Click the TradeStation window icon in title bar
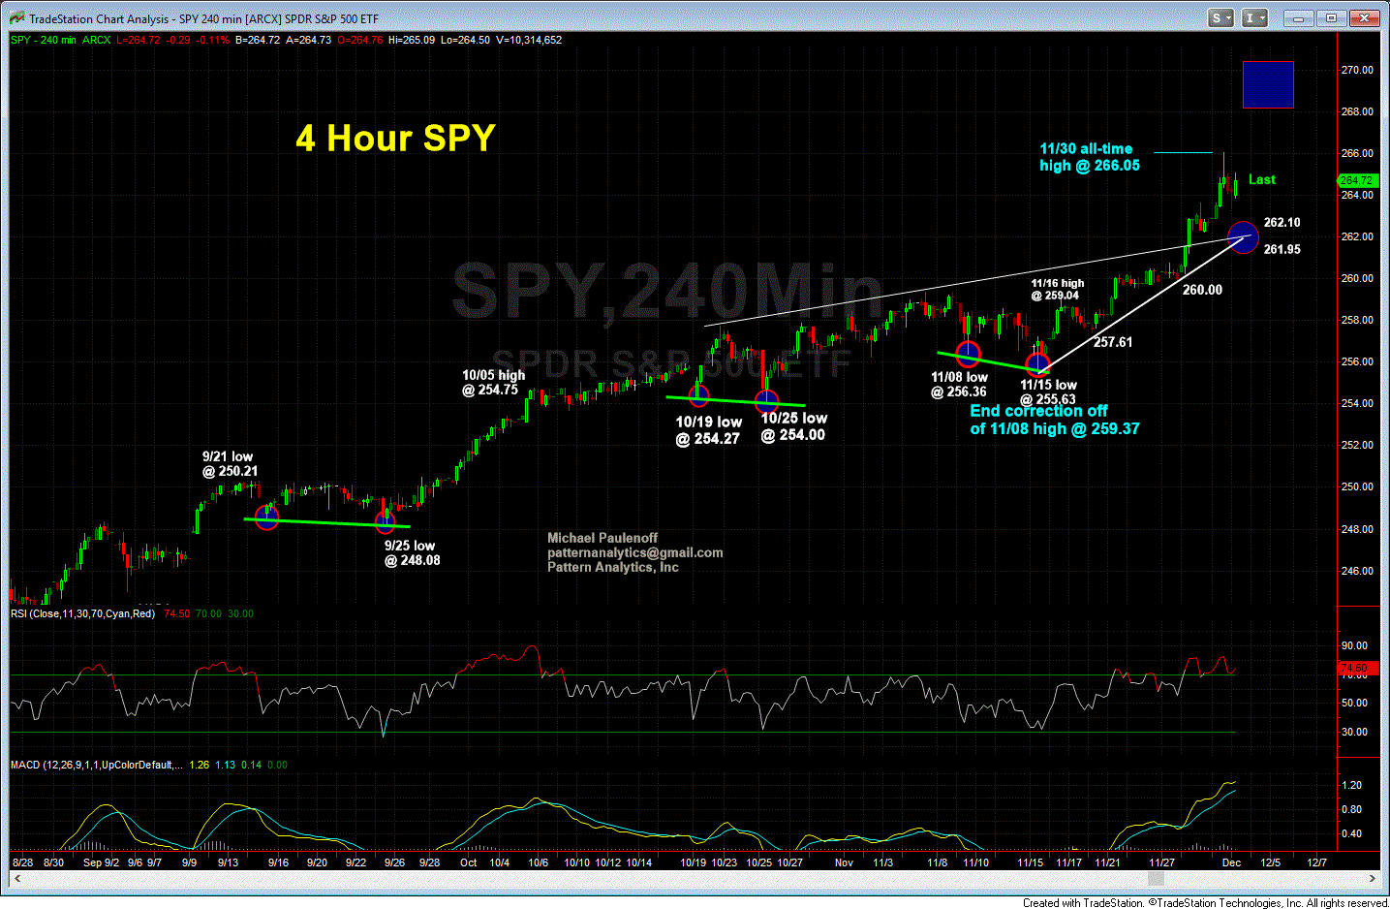 coord(17,18)
